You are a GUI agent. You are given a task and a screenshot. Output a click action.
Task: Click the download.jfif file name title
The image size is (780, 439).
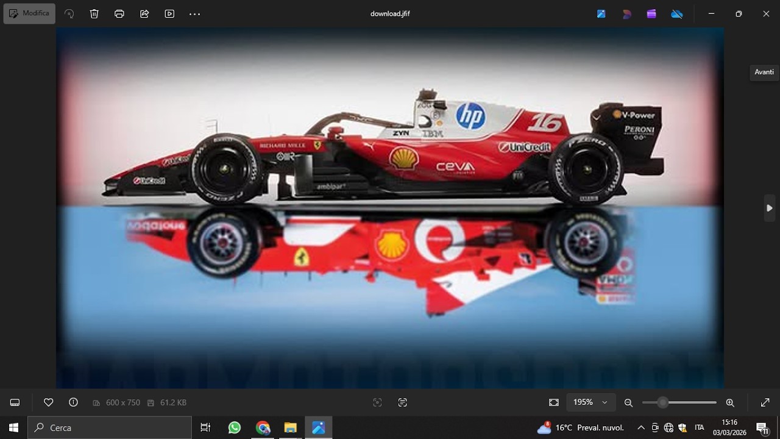pyautogui.click(x=390, y=13)
